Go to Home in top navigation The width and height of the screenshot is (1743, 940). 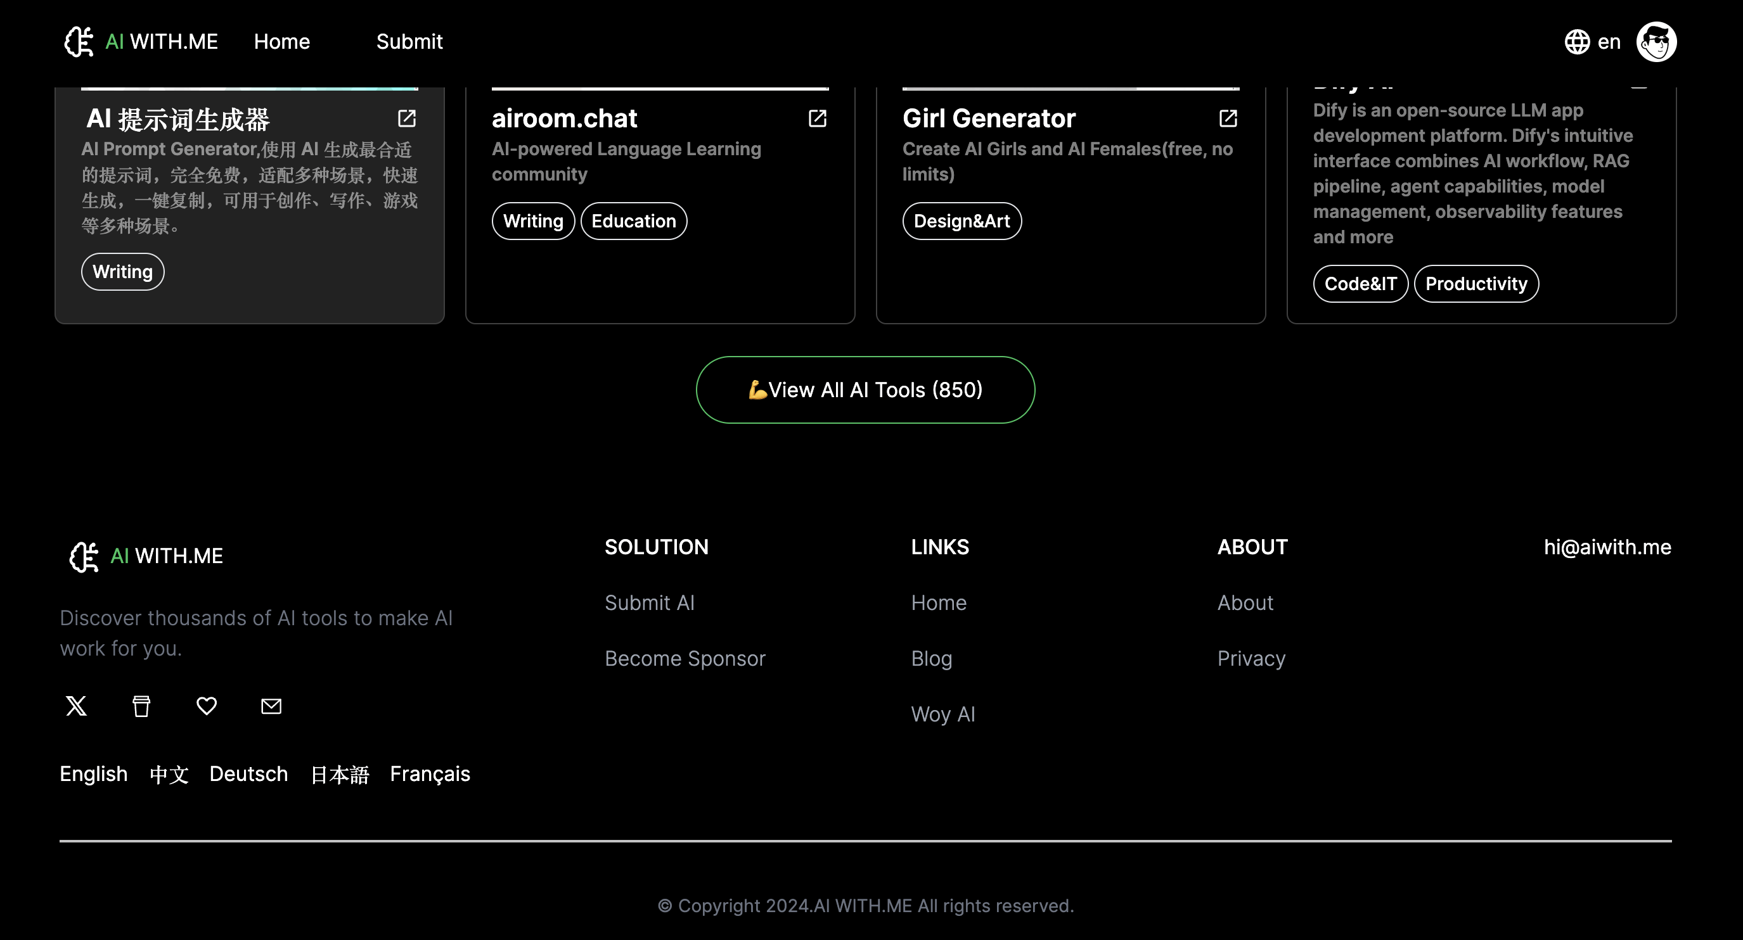pyautogui.click(x=281, y=42)
